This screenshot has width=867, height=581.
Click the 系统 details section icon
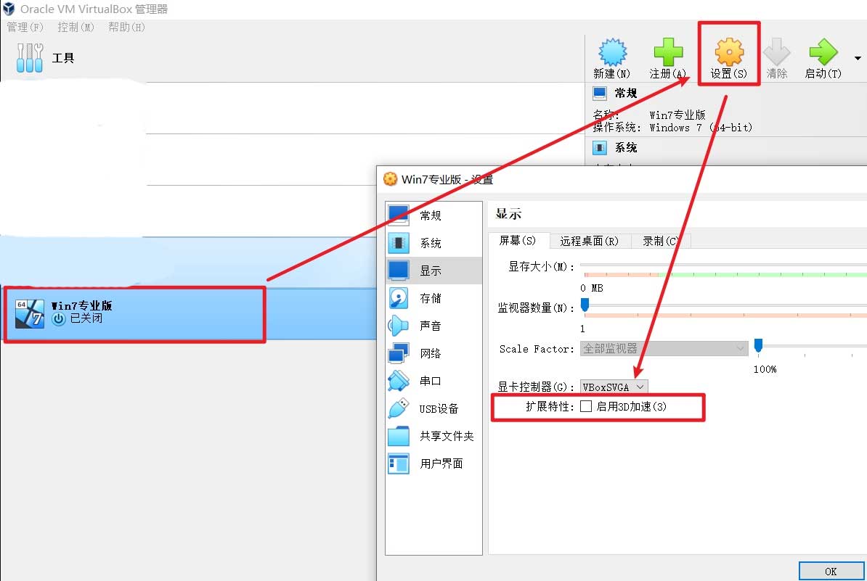[599, 147]
